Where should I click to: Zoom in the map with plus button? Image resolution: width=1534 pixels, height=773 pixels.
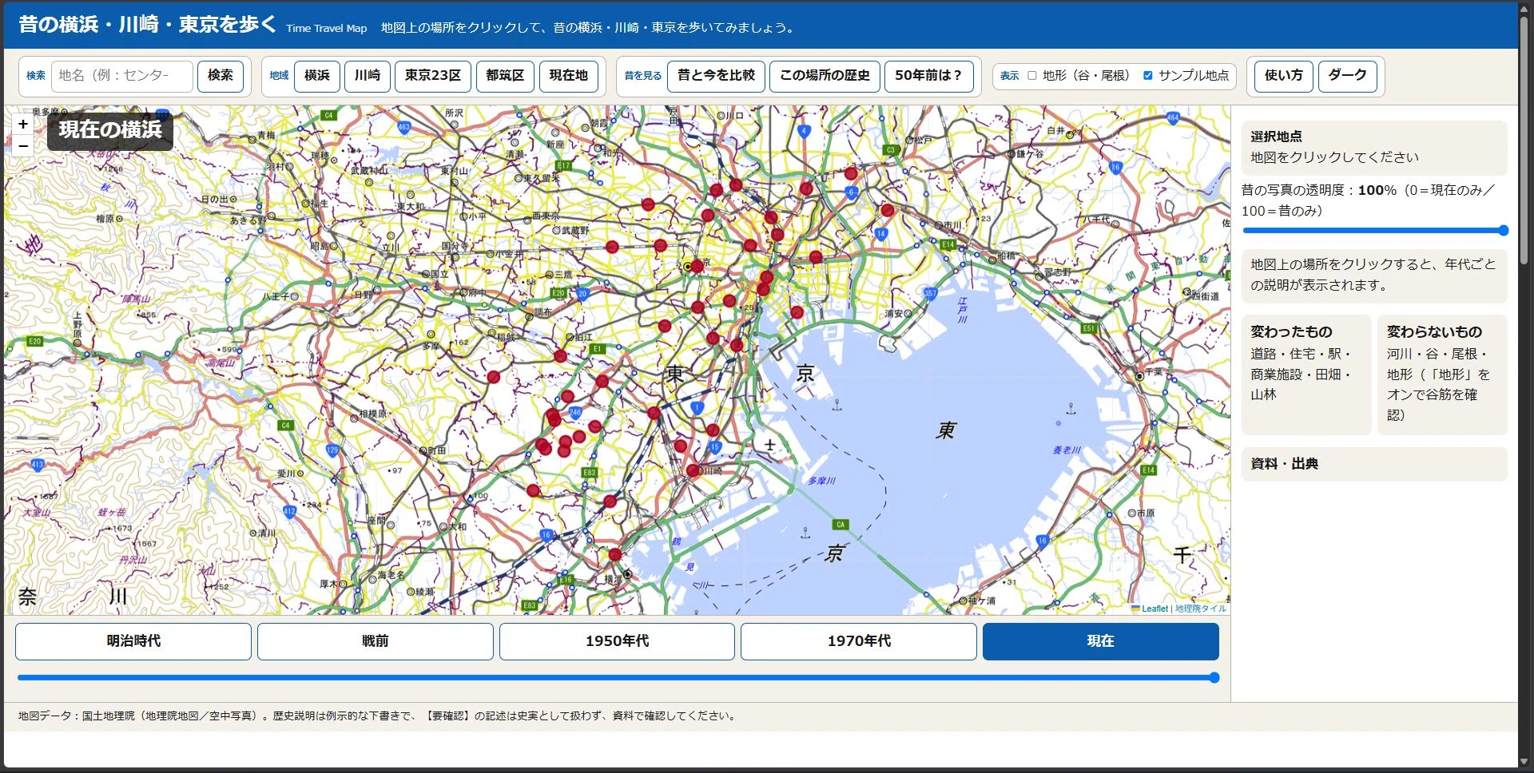(23, 125)
